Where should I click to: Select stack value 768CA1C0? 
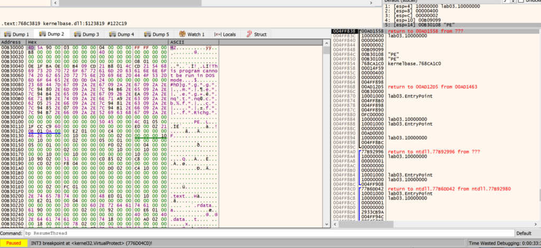click(x=372, y=63)
